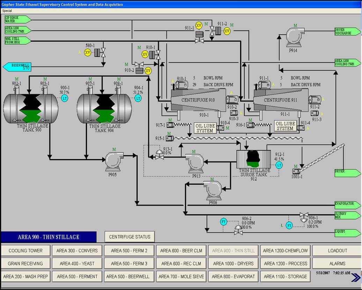Select the 913-1 control valve

(x=160, y=155)
